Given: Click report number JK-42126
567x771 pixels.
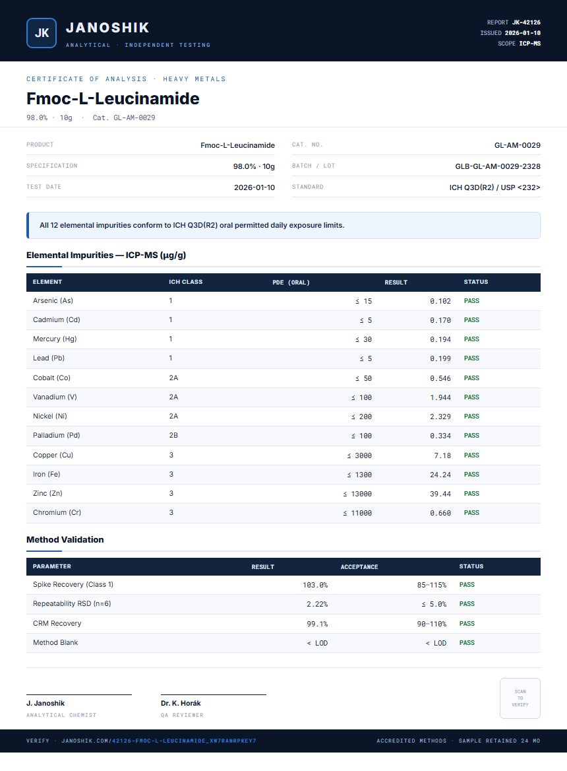Looking at the screenshot, I should (526, 22).
